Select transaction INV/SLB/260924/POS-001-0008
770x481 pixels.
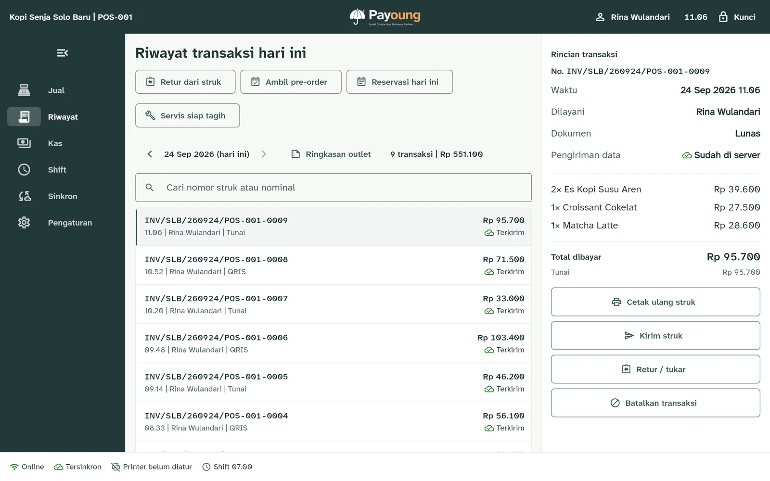point(334,266)
